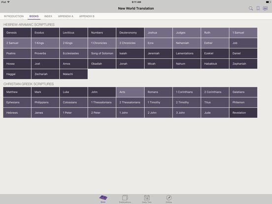This screenshot has width=272, height=204.
Task: Choose the book of Ezra
Action: [158, 43]
